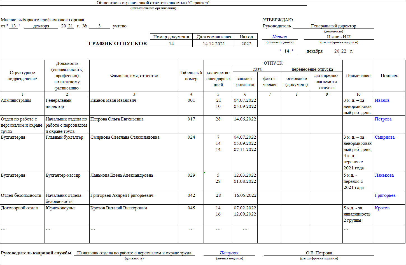The width and height of the screenshot is (406, 265).
Task: Click the table number cell 017
Action: [x=191, y=125]
